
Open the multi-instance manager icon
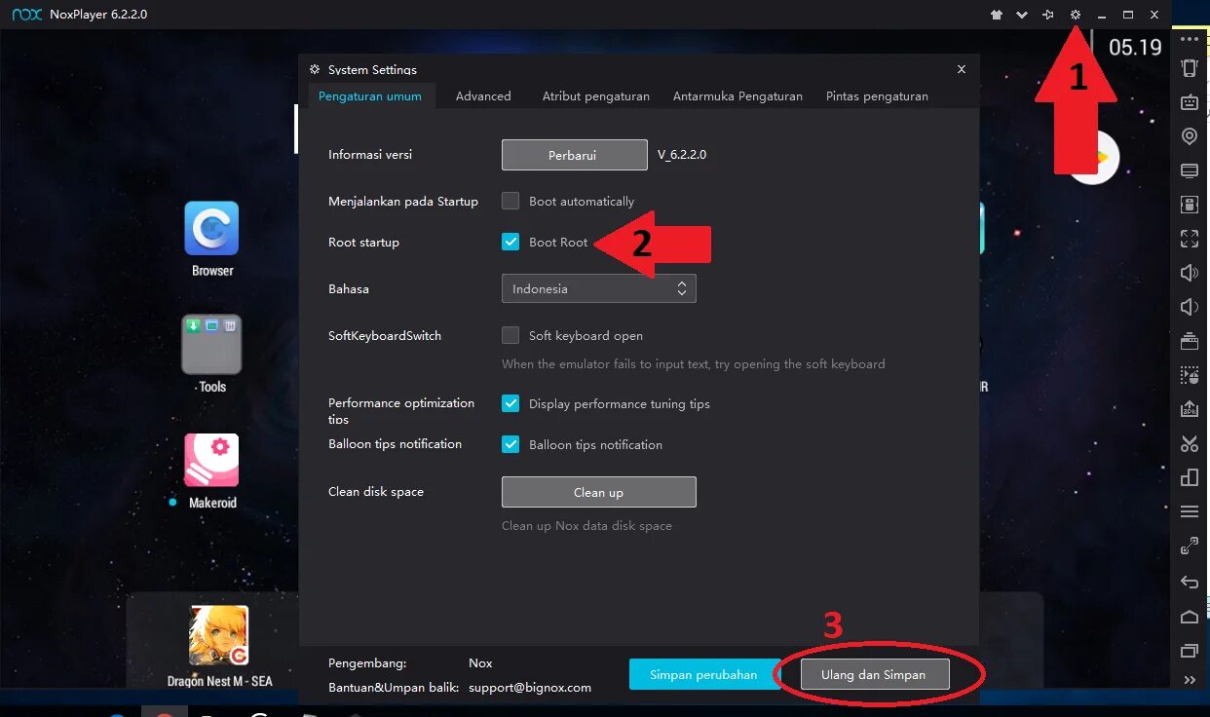(x=1190, y=477)
